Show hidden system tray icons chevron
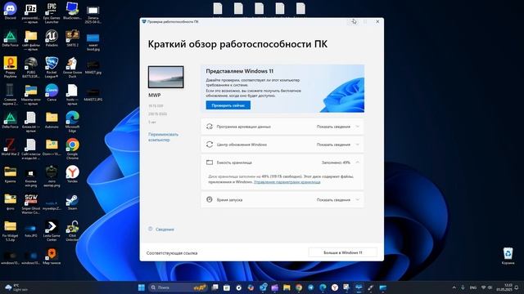The height and width of the screenshot is (294, 524). coord(454,287)
